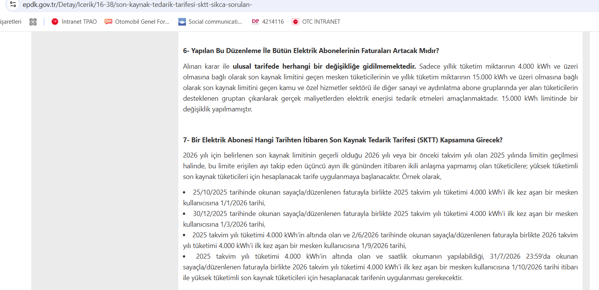Click question 6 heading about Faturaları Artacak
599x290 pixels.
tap(311, 51)
